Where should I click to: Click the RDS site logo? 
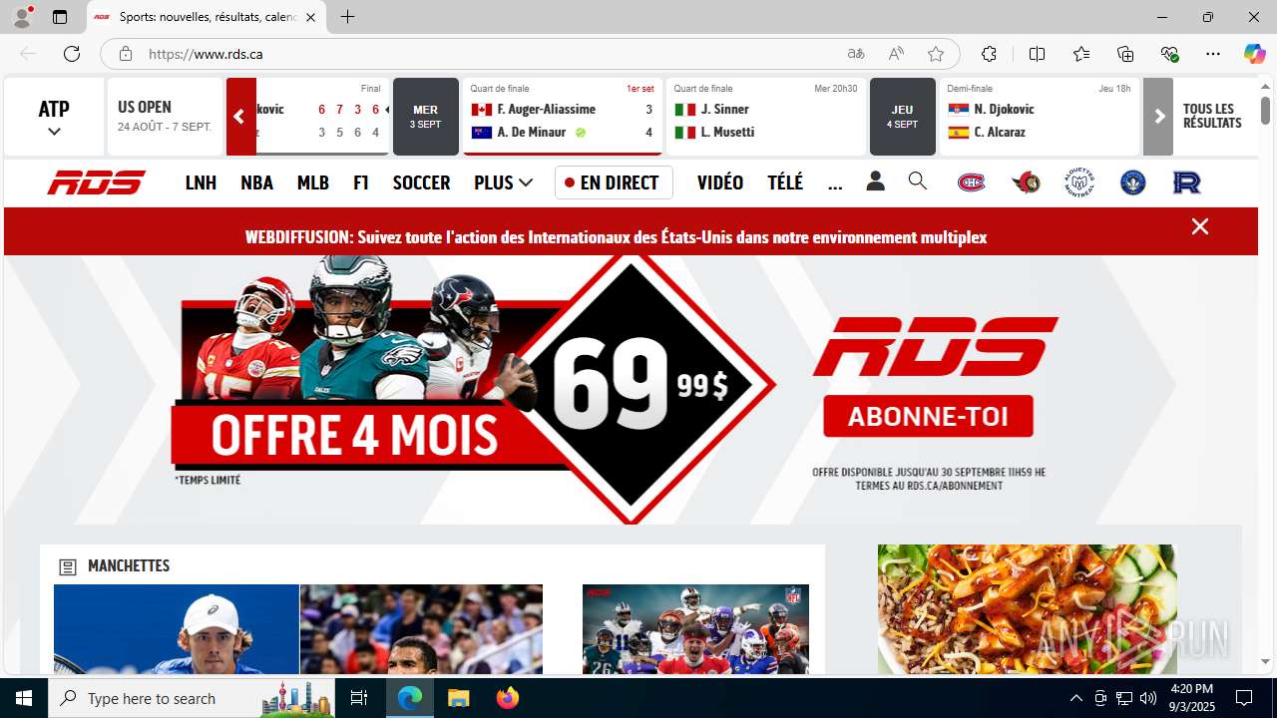(97, 182)
